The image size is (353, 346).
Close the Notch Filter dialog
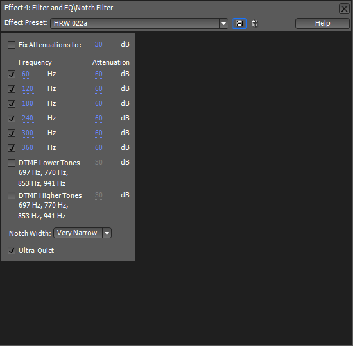[344, 9]
